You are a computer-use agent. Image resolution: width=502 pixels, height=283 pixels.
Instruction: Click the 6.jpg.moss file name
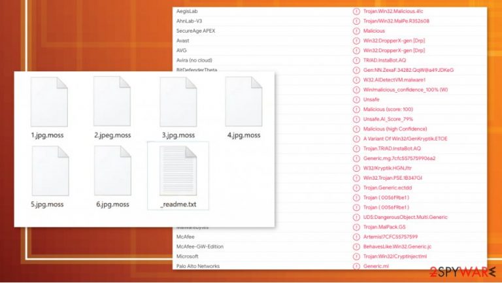[x=112, y=205]
